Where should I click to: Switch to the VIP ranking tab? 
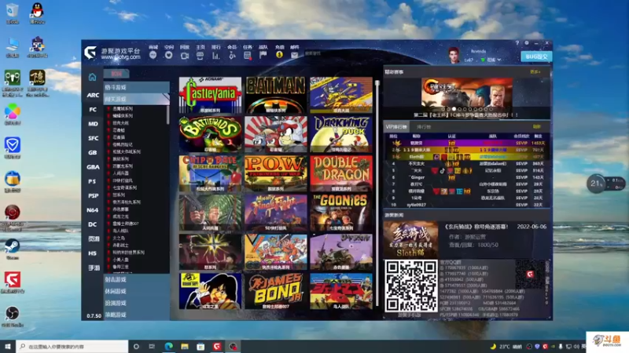click(x=396, y=127)
